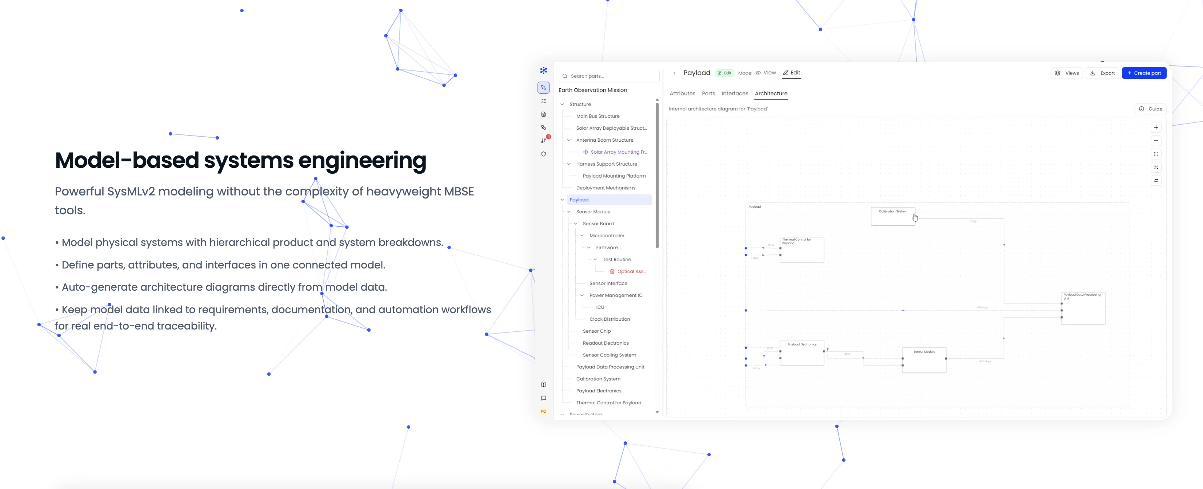Switch mode to Edit with pencil
The image size is (1203, 489).
[x=792, y=73]
